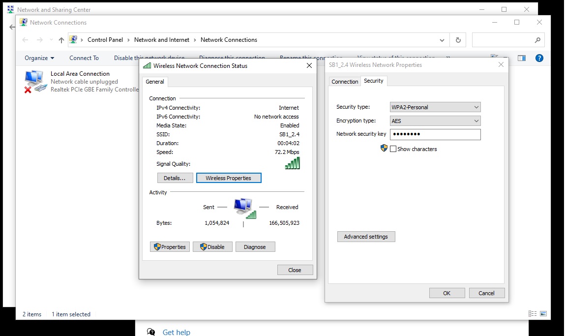
Task: Open the Details... button
Action: pyautogui.click(x=175, y=178)
